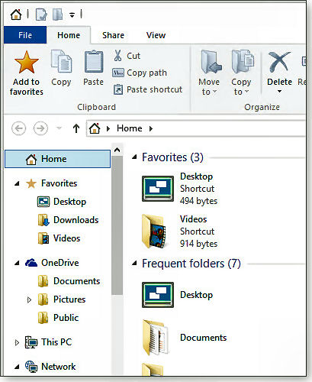The image size is (312, 382).
Task: Click the Add to favorites star icon
Action: [x=27, y=62]
